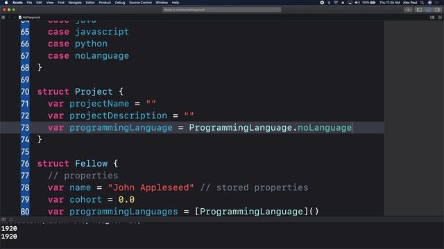Open the View menu

coord(50,3)
